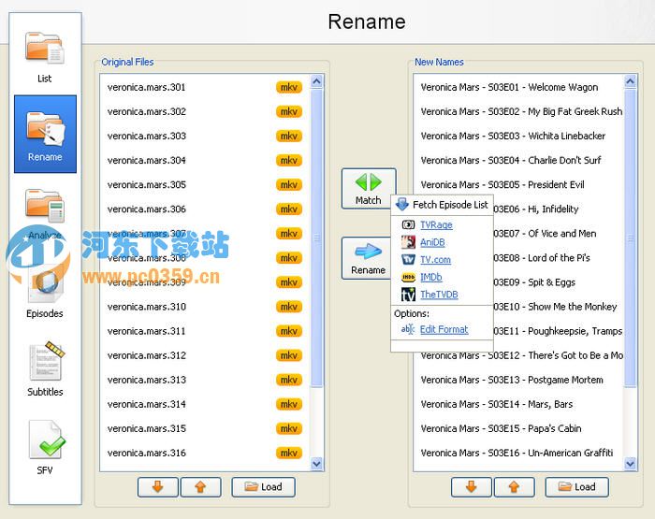
Task: Switch to the Episodes panel
Action: [x=45, y=293]
